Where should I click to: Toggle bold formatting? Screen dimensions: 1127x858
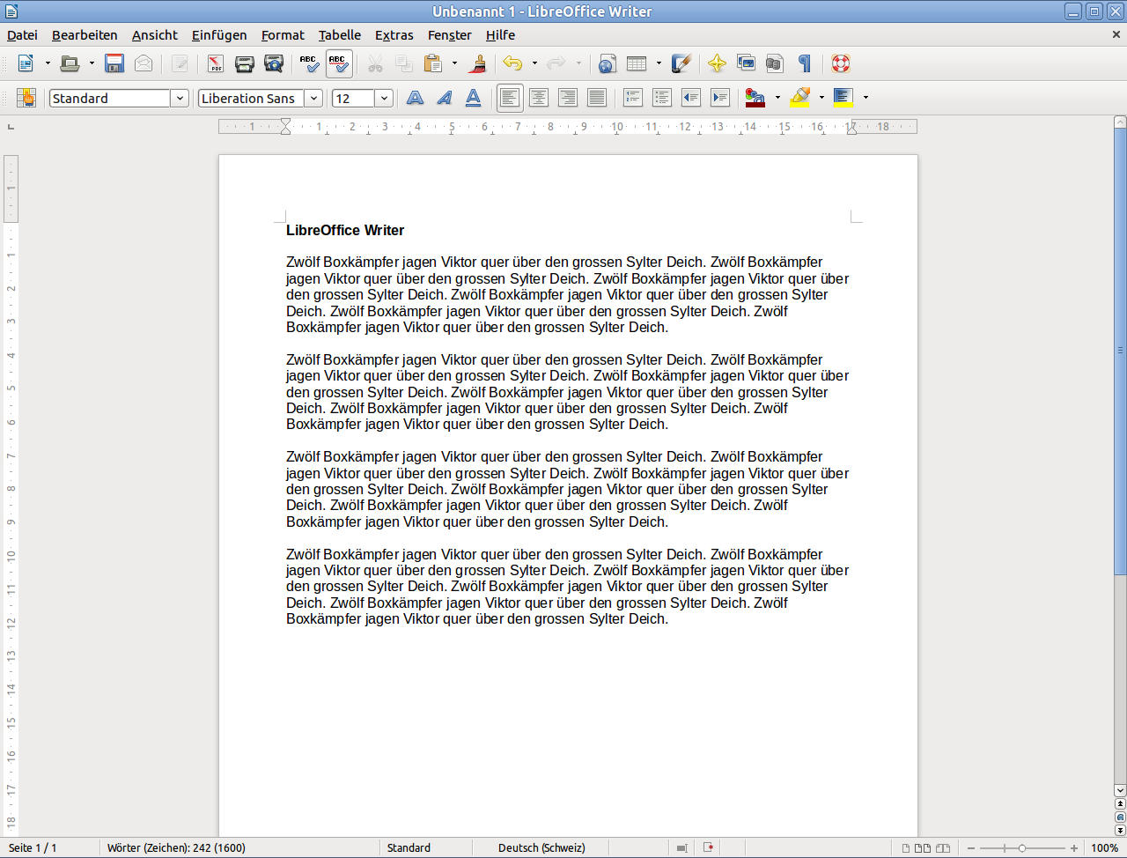(x=415, y=98)
